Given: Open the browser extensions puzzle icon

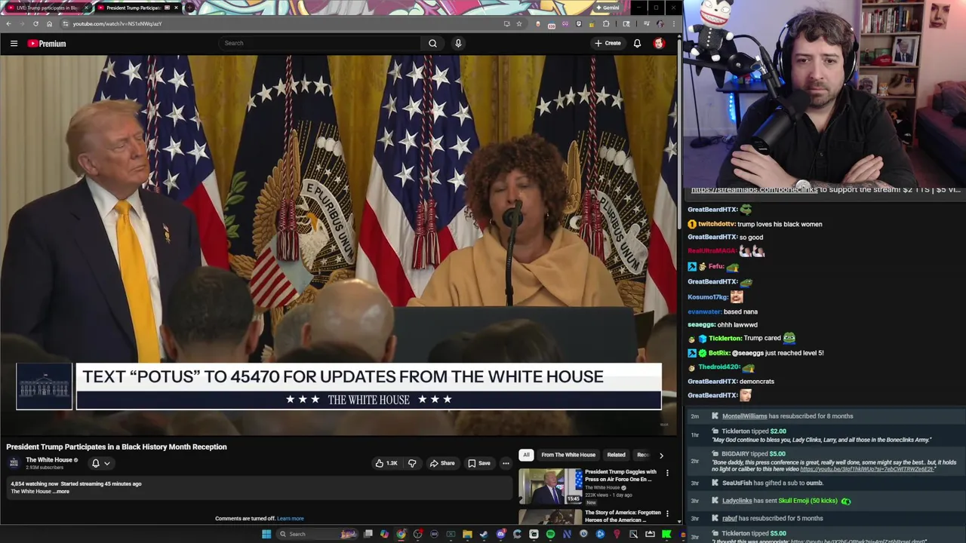Looking at the screenshot, I should 606,23.
